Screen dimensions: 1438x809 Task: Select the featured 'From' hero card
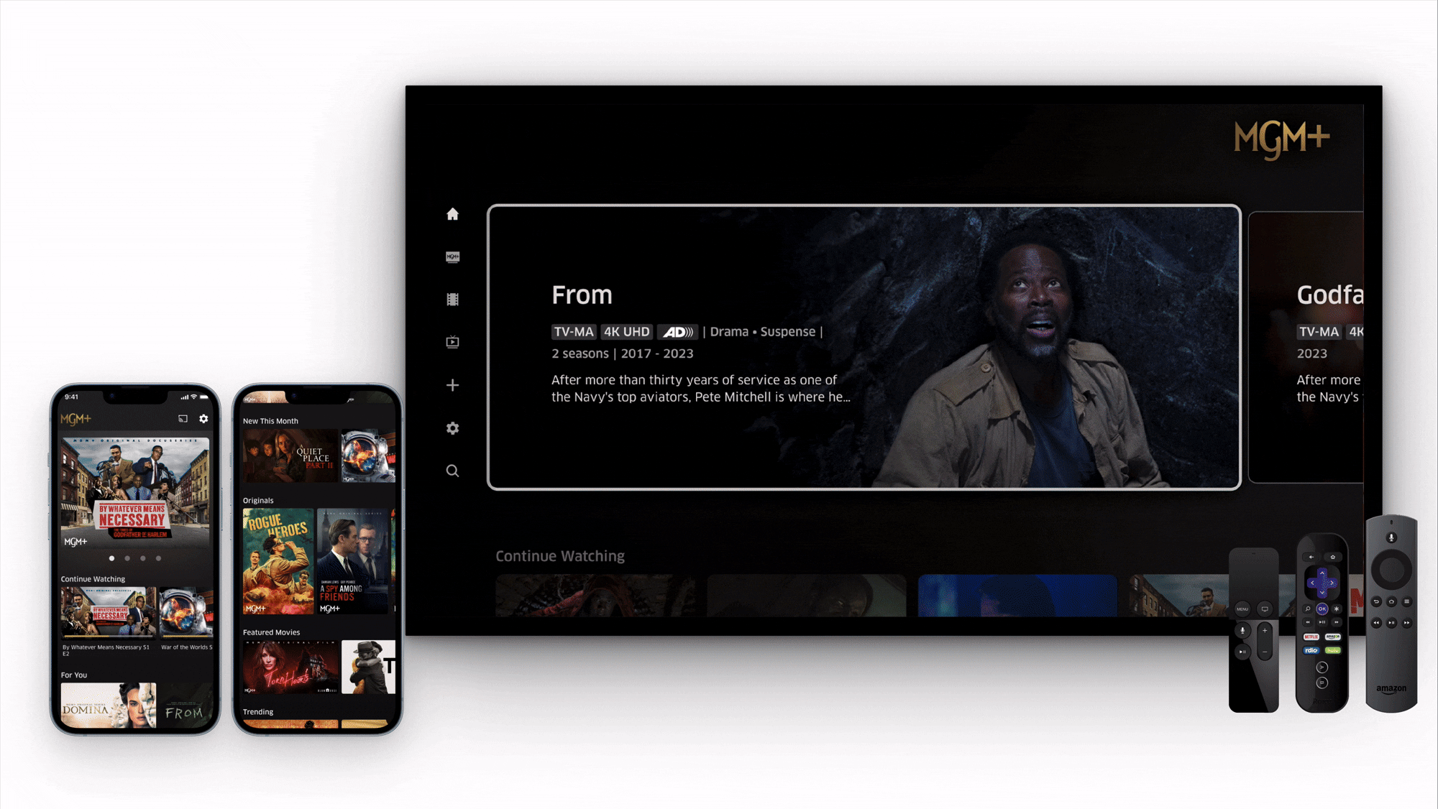(x=864, y=347)
